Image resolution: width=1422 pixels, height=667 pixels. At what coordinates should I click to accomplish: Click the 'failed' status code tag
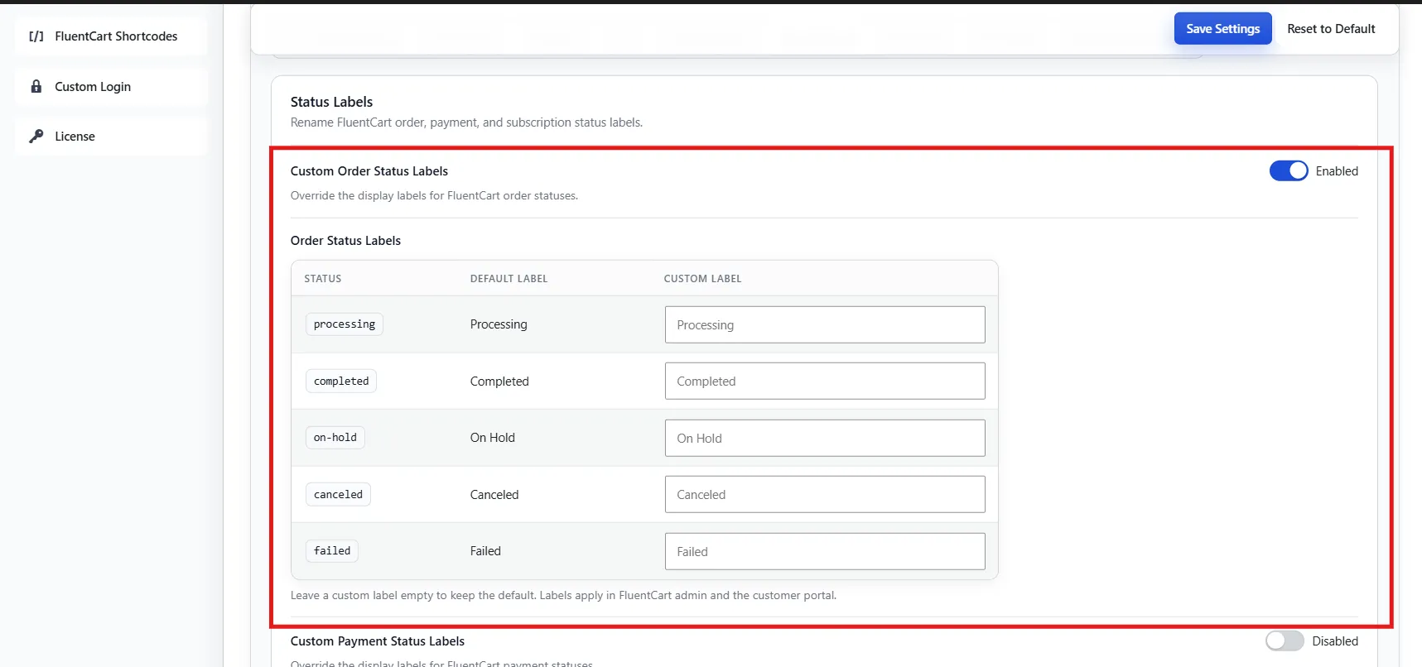coord(332,551)
